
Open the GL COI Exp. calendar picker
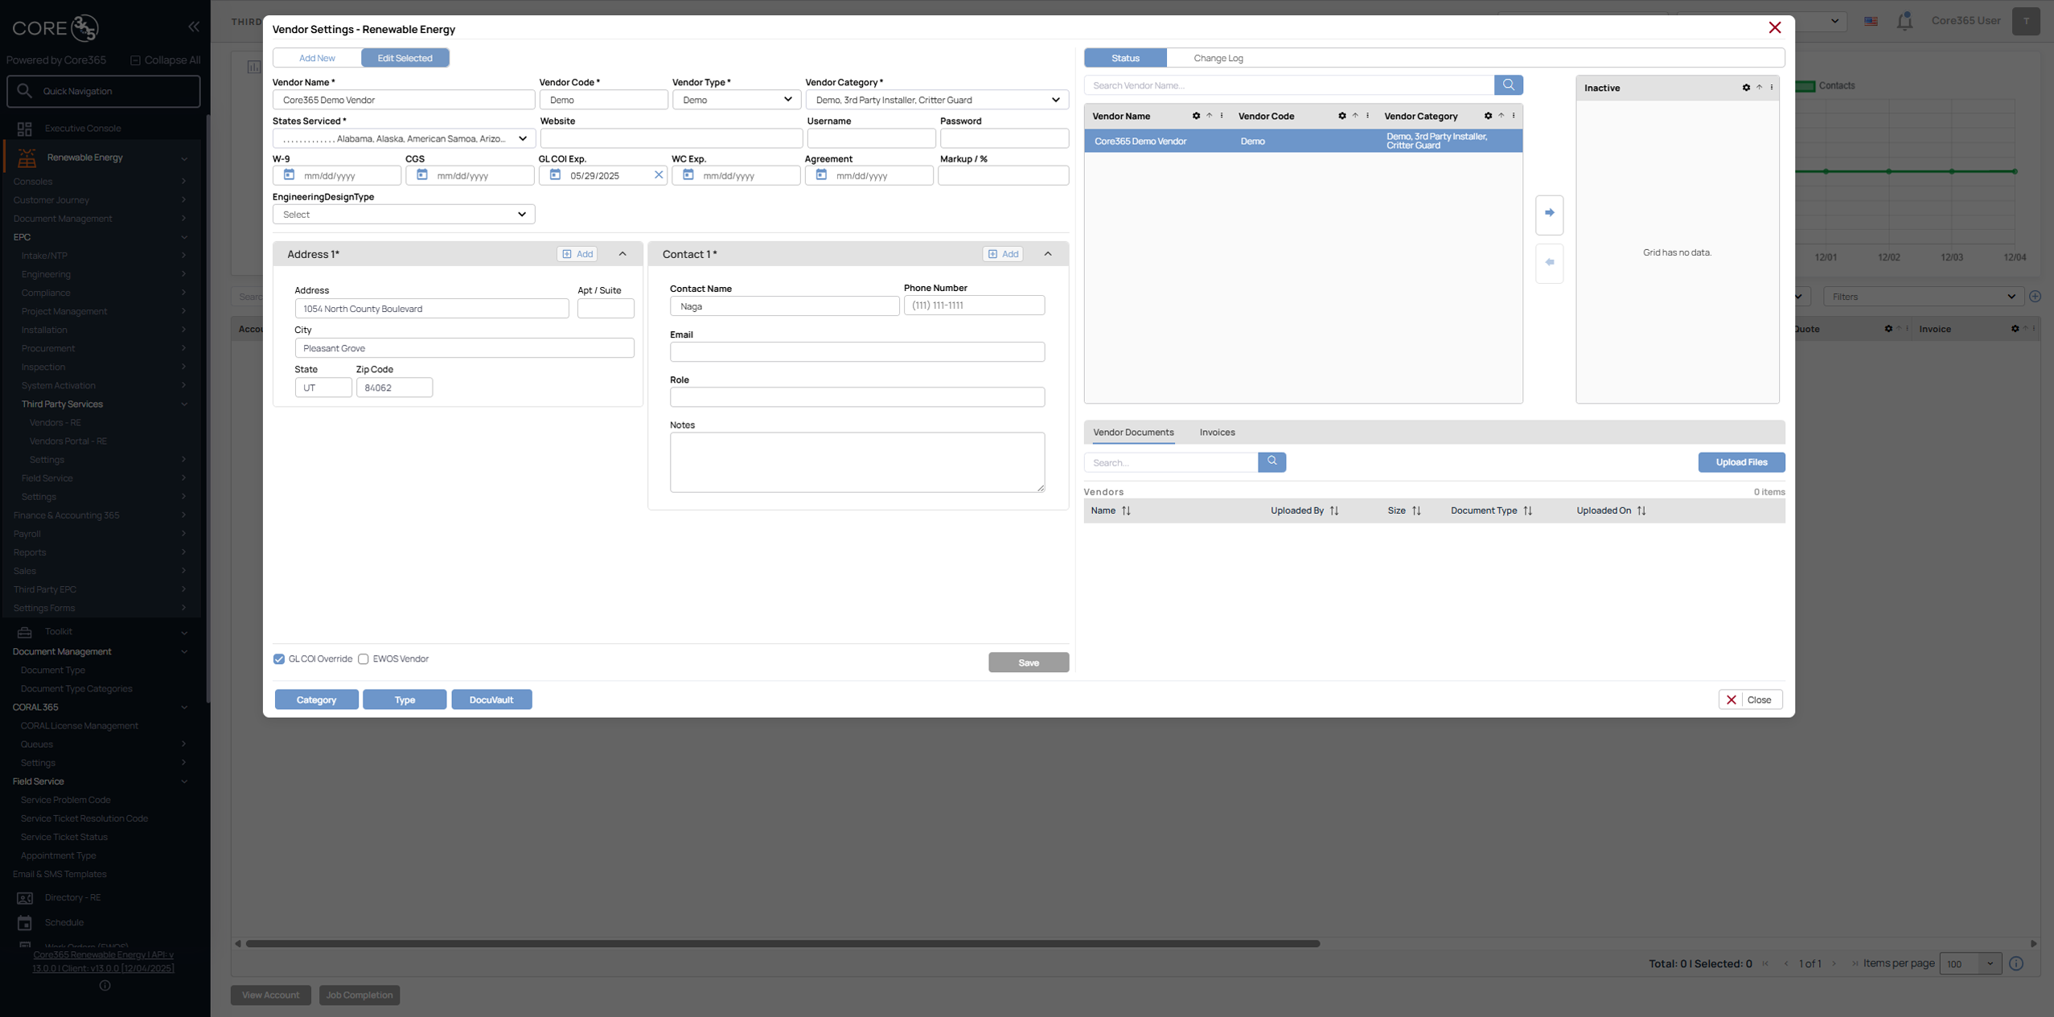click(x=555, y=175)
